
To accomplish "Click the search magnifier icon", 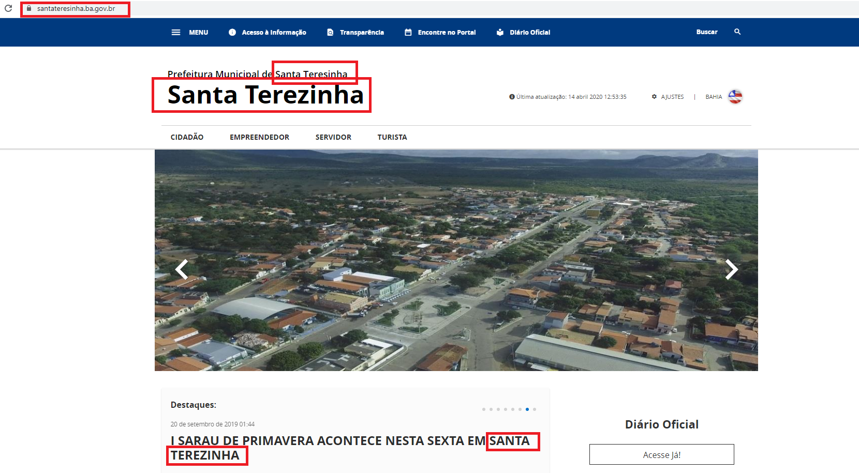I will click(737, 32).
